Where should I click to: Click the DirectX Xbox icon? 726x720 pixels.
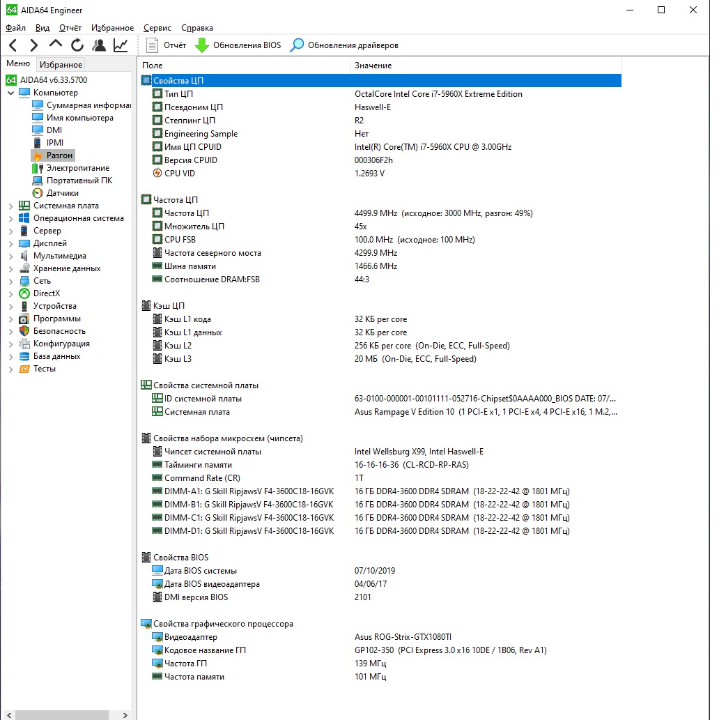pos(24,293)
